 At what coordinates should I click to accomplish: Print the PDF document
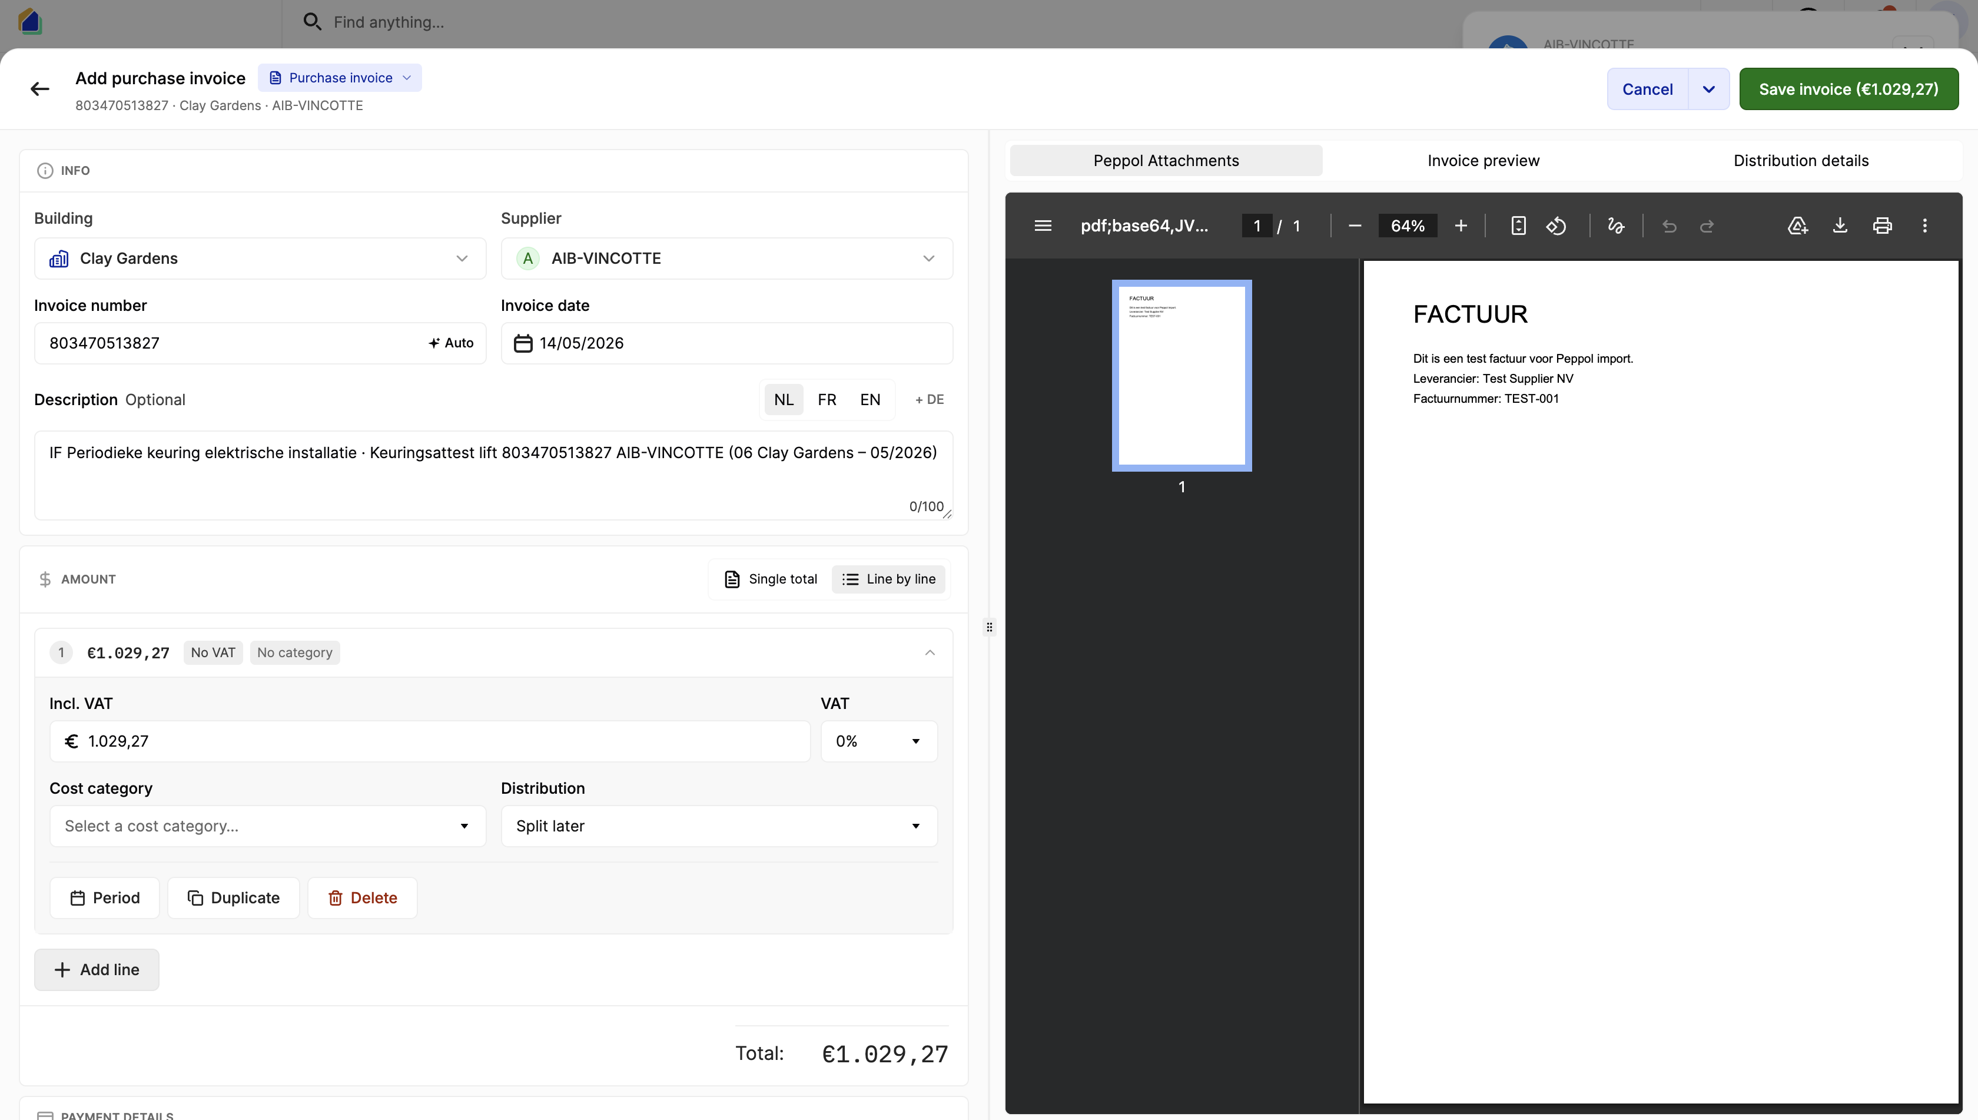1883,226
